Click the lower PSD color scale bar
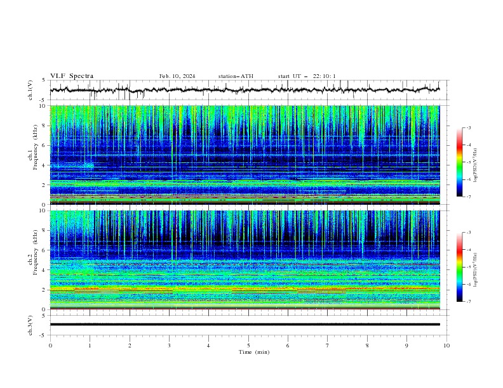Viewport: 503px width, 388px height. click(x=460, y=267)
